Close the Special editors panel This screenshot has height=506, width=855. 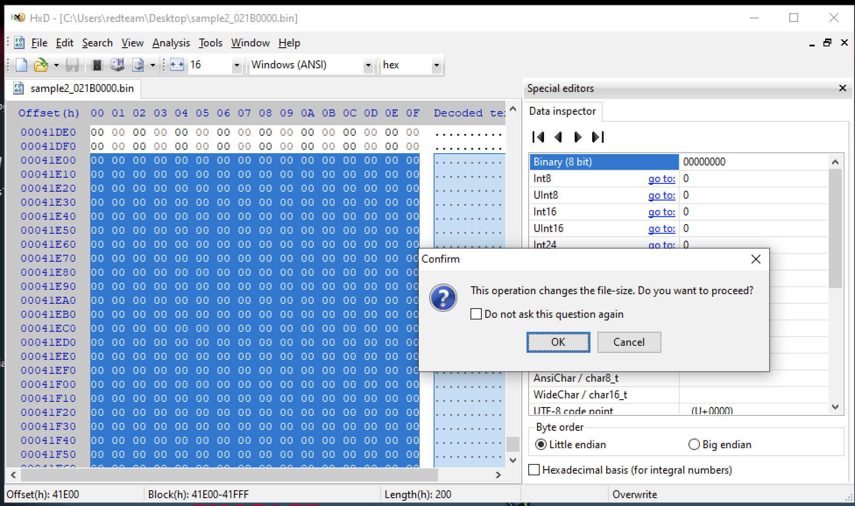click(x=842, y=88)
